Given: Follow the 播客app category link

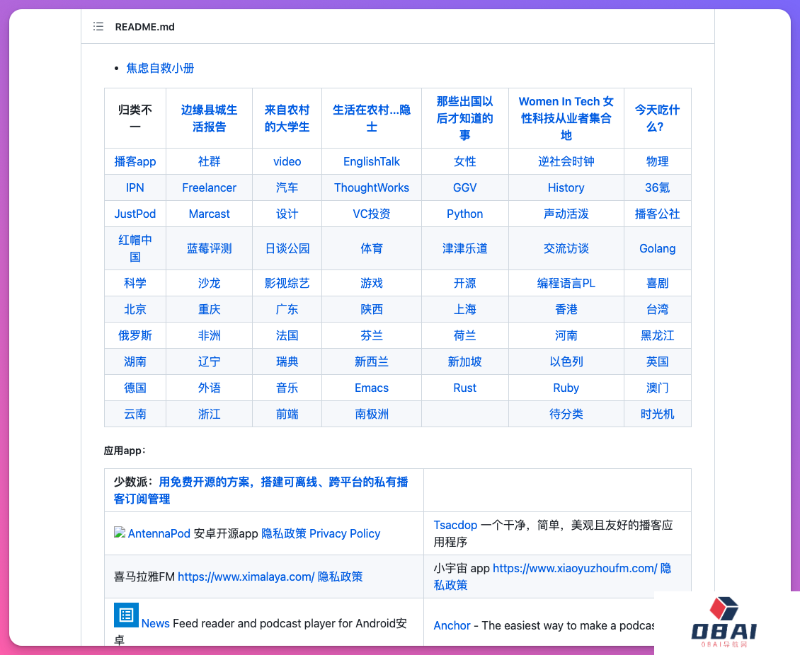Looking at the screenshot, I should coord(135,161).
